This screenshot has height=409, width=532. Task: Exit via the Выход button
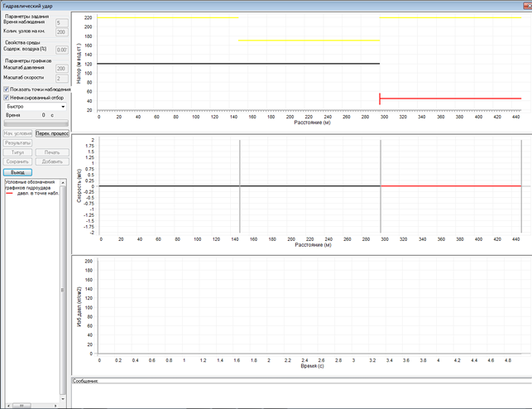pos(17,171)
